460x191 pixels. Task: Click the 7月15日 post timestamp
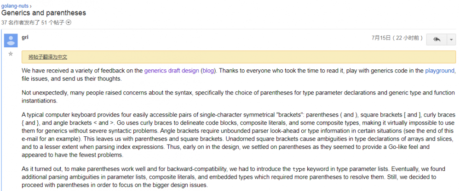coord(397,38)
